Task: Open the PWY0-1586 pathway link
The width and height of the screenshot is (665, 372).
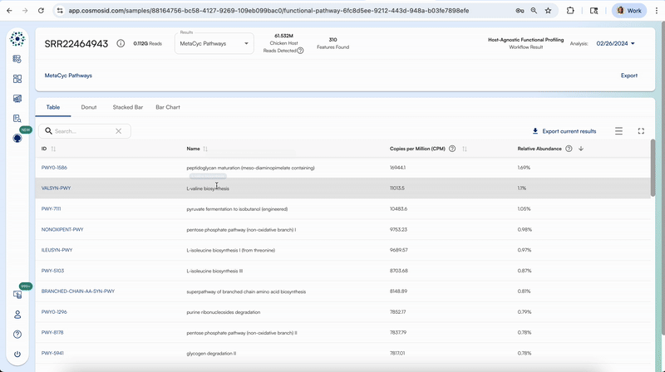Action: [x=54, y=168]
